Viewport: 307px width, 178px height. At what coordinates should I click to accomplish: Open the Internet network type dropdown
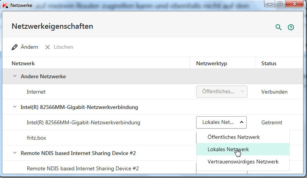click(x=221, y=92)
